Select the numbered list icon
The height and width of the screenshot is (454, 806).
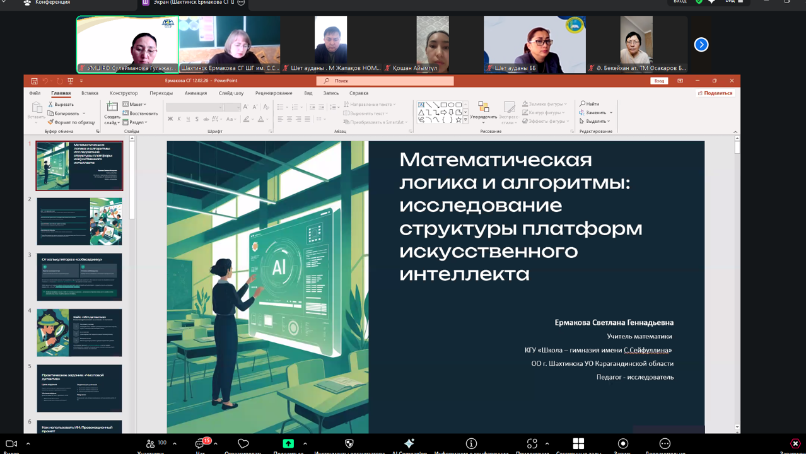pyautogui.click(x=295, y=107)
